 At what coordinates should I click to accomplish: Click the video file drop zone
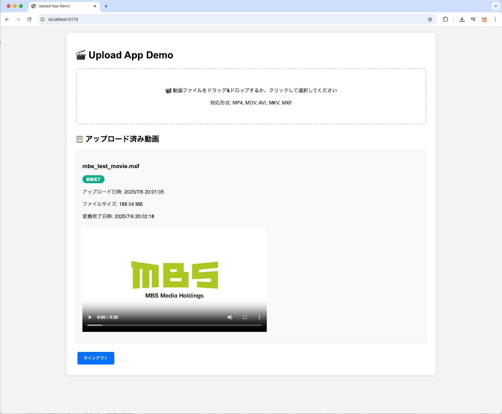pos(251,96)
